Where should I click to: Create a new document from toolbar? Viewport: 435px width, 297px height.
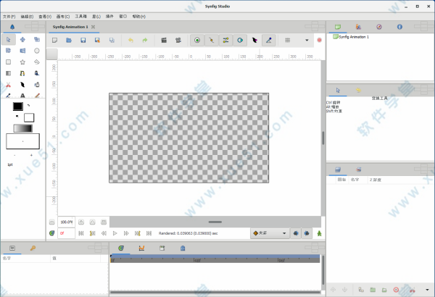click(x=54, y=41)
